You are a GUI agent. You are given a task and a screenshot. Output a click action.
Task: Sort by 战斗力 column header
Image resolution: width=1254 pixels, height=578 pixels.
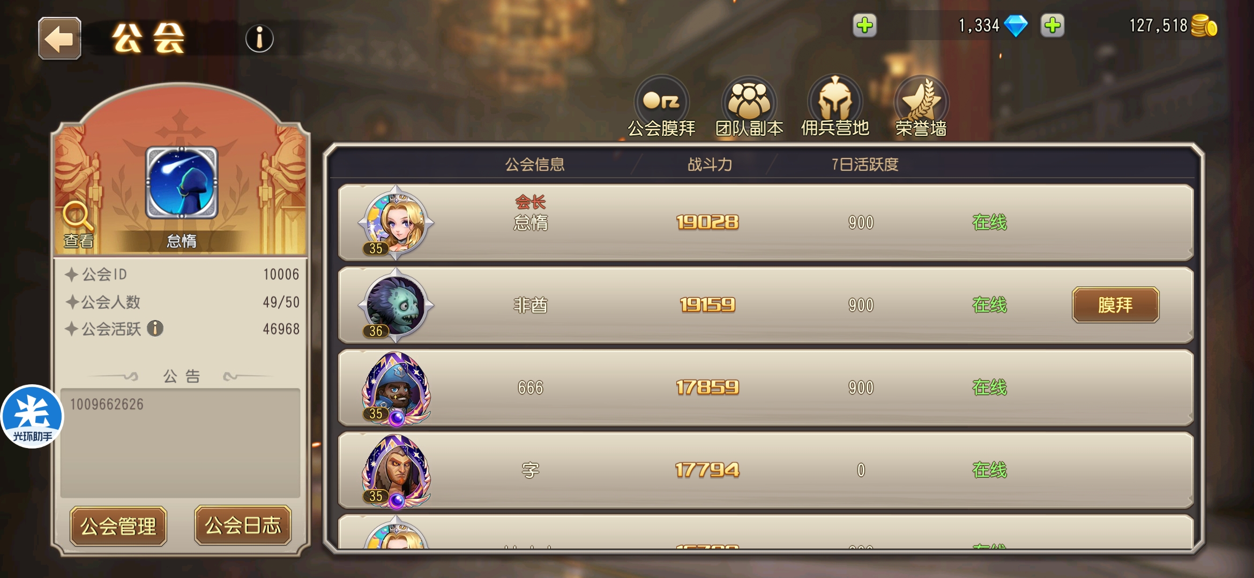coord(710,164)
